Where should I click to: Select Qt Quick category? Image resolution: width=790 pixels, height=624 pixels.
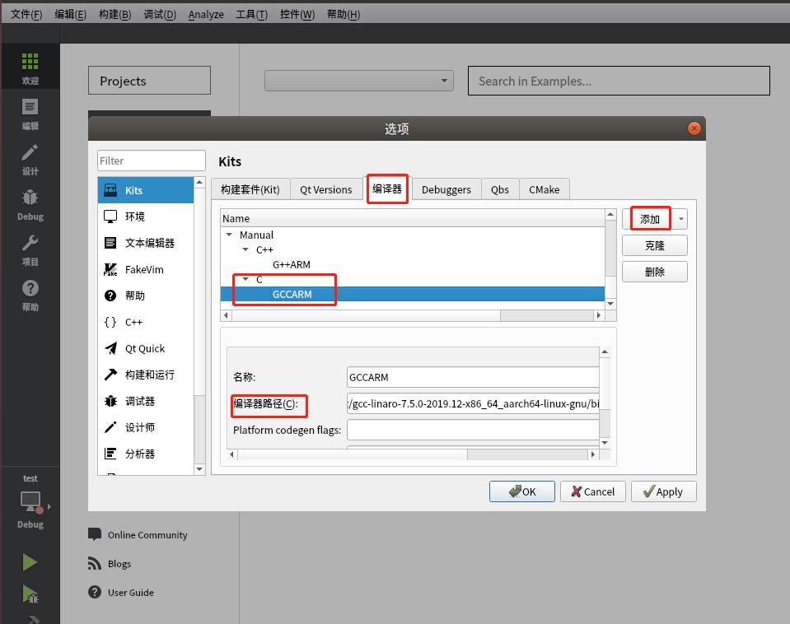[x=146, y=348]
